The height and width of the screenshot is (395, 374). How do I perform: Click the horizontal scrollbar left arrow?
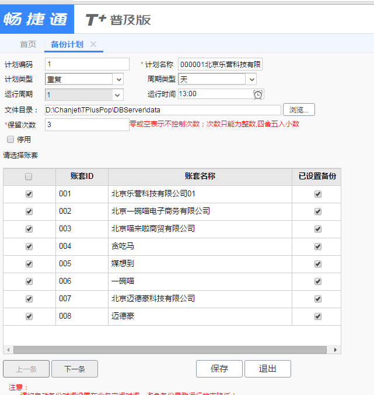[8, 350]
